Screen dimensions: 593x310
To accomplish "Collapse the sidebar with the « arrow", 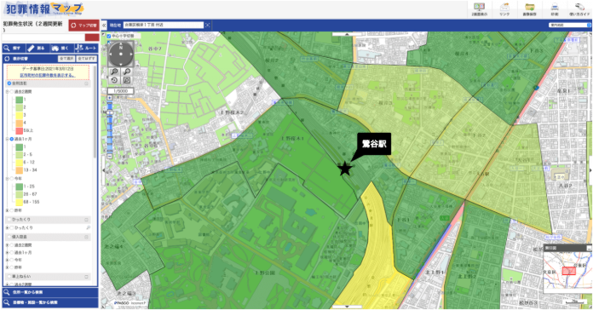I will (x=104, y=26).
